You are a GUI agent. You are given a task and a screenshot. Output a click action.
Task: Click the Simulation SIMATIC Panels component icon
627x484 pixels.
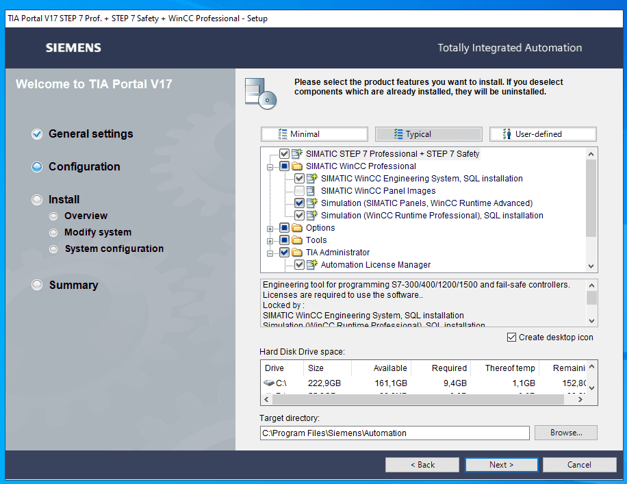point(312,203)
